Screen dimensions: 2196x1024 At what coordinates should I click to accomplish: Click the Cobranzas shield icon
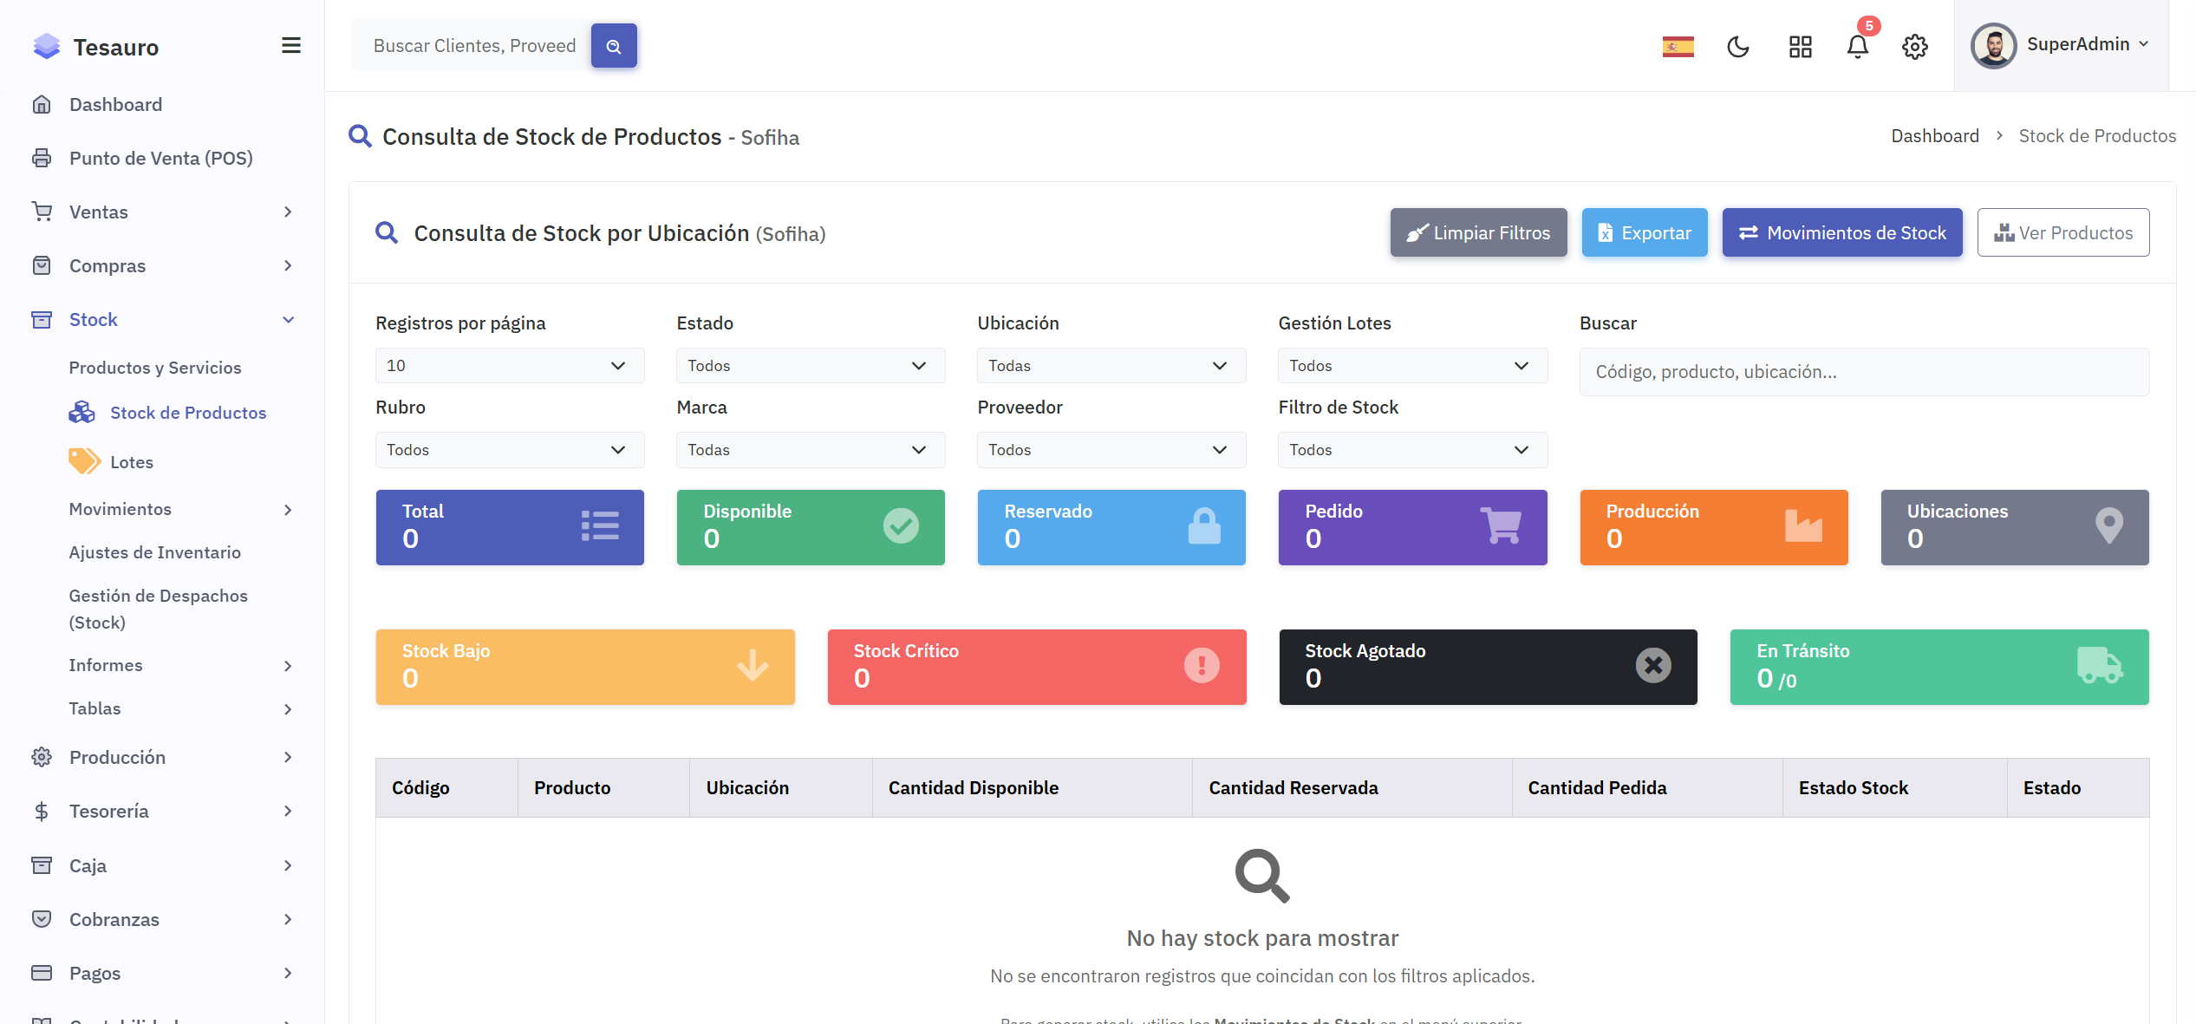[x=42, y=919]
